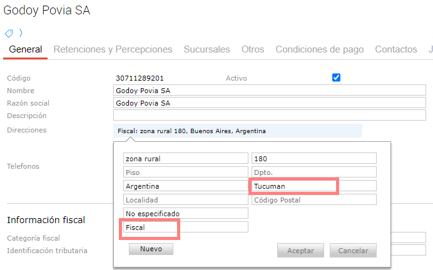The width and height of the screenshot is (433, 270).
Task: Click the Tucuman province field
Action: 294,186
